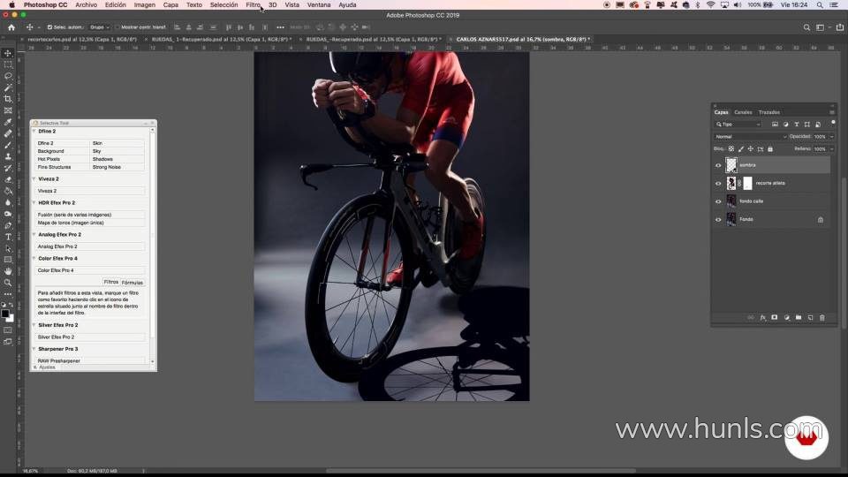This screenshot has height=477, width=848.
Task: Open the Tipo layer filter dropdown
Action: tap(738, 125)
